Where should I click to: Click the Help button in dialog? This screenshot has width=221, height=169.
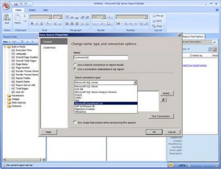[x=48, y=132]
